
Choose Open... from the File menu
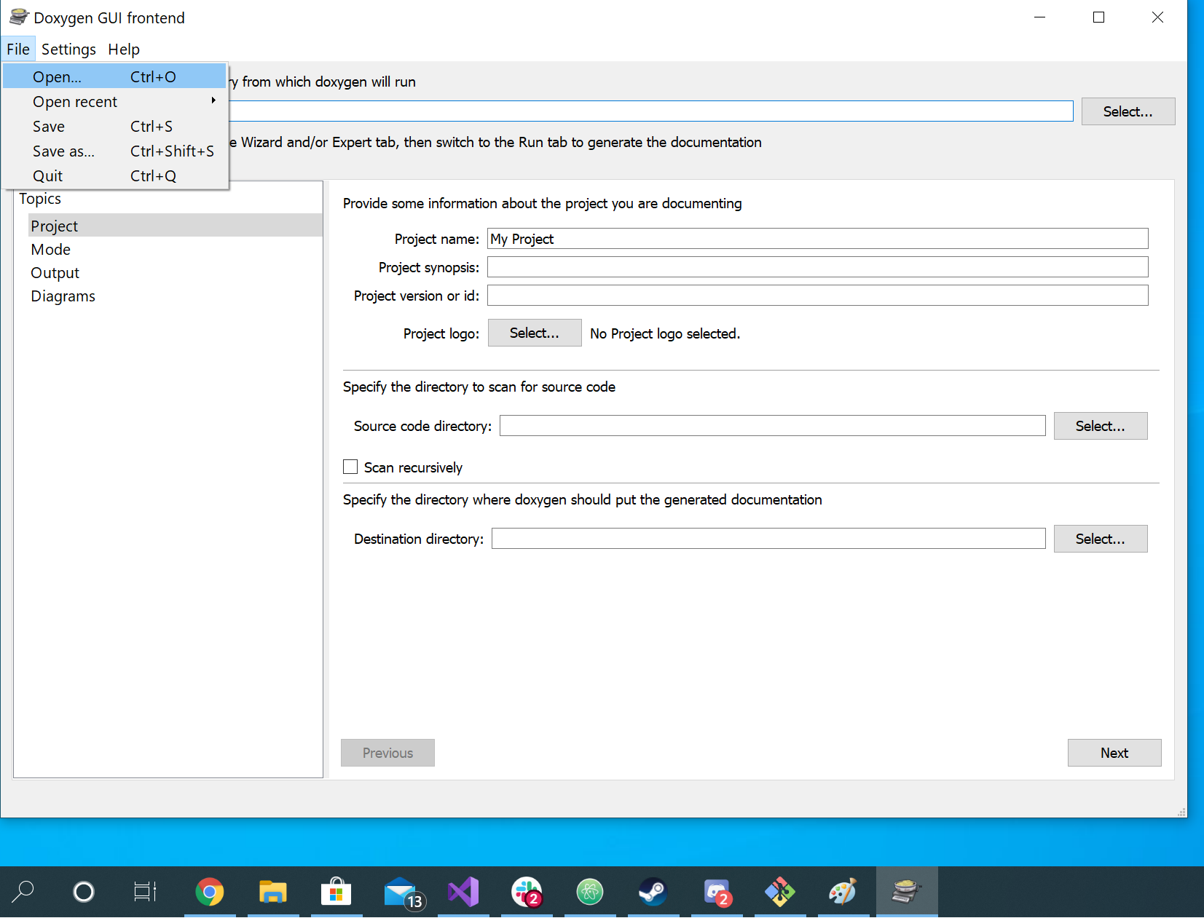click(114, 76)
